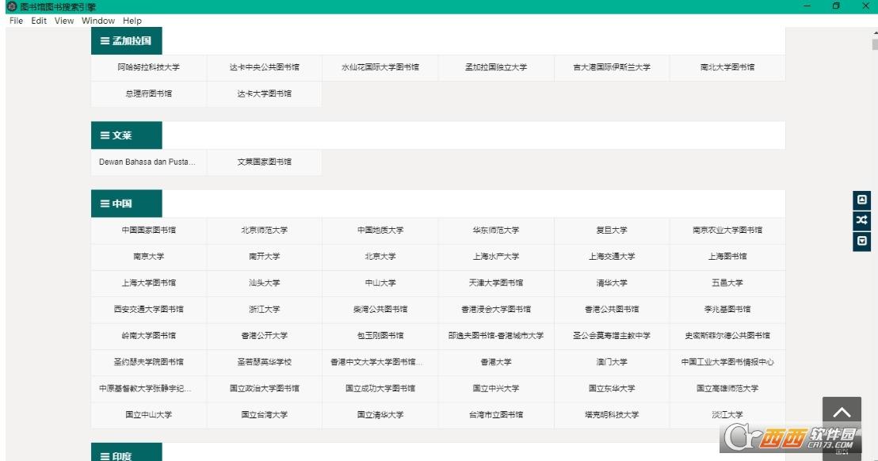The image size is (878, 461).
Task: Open 中国国家图书馆 link
Action: (149, 230)
